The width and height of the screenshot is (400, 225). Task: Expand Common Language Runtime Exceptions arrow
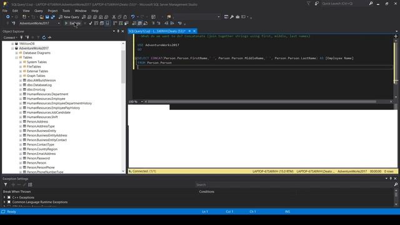[4, 202]
